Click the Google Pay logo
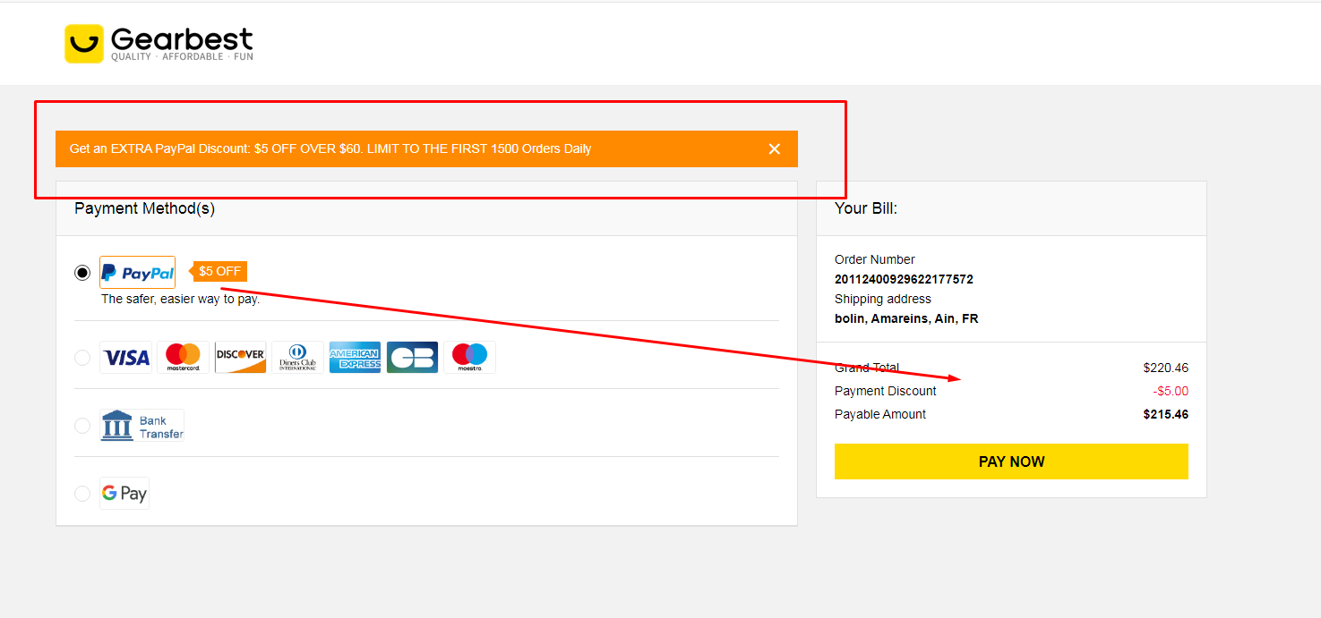This screenshot has height=618, width=1321. point(124,493)
